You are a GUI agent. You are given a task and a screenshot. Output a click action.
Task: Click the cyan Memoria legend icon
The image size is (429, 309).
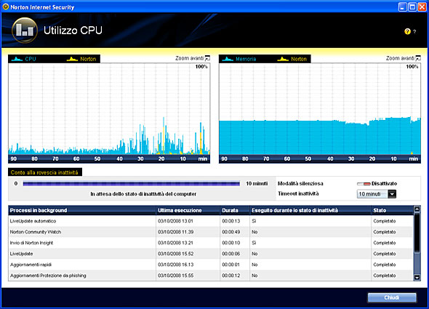228,59
